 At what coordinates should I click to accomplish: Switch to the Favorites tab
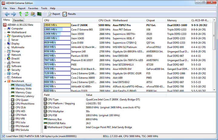pyautogui.click(x=18, y=20)
